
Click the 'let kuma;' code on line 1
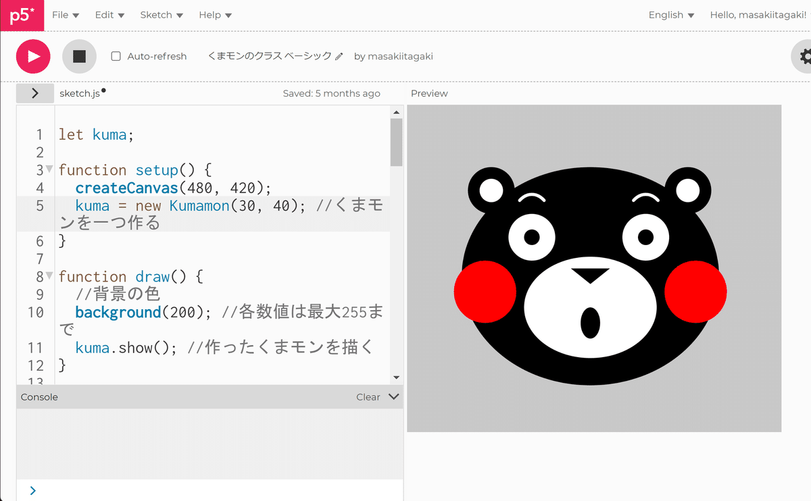tap(97, 134)
